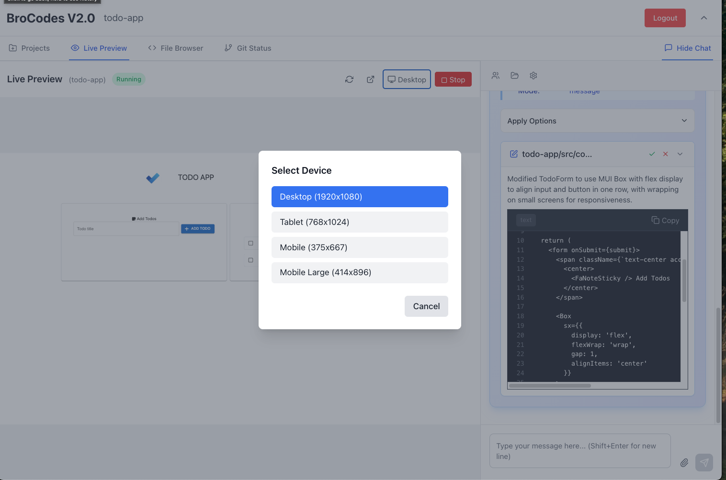
Task: Select Desktop (1920x1080) device option
Action: (x=360, y=197)
